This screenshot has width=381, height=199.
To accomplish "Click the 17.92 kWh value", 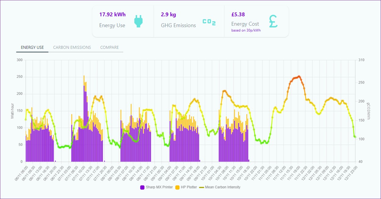I will coord(112,15).
